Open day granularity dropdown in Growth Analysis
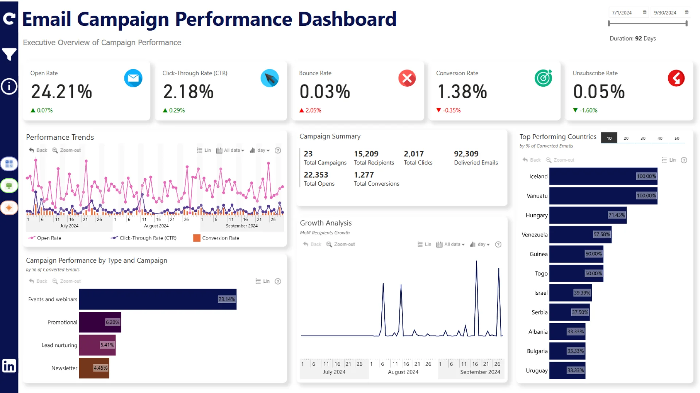This screenshot has height=393, width=700. pyautogui.click(x=480, y=245)
